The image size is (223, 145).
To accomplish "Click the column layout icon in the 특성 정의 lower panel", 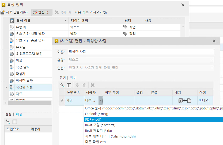I will coord(15,122).
